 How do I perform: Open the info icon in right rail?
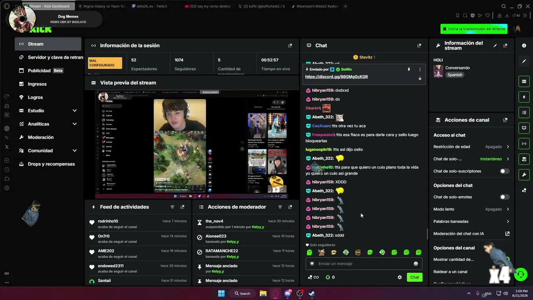coord(524,45)
